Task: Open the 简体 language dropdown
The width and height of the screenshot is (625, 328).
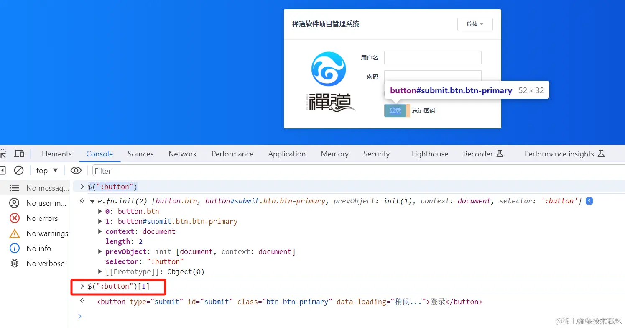Action: click(475, 24)
